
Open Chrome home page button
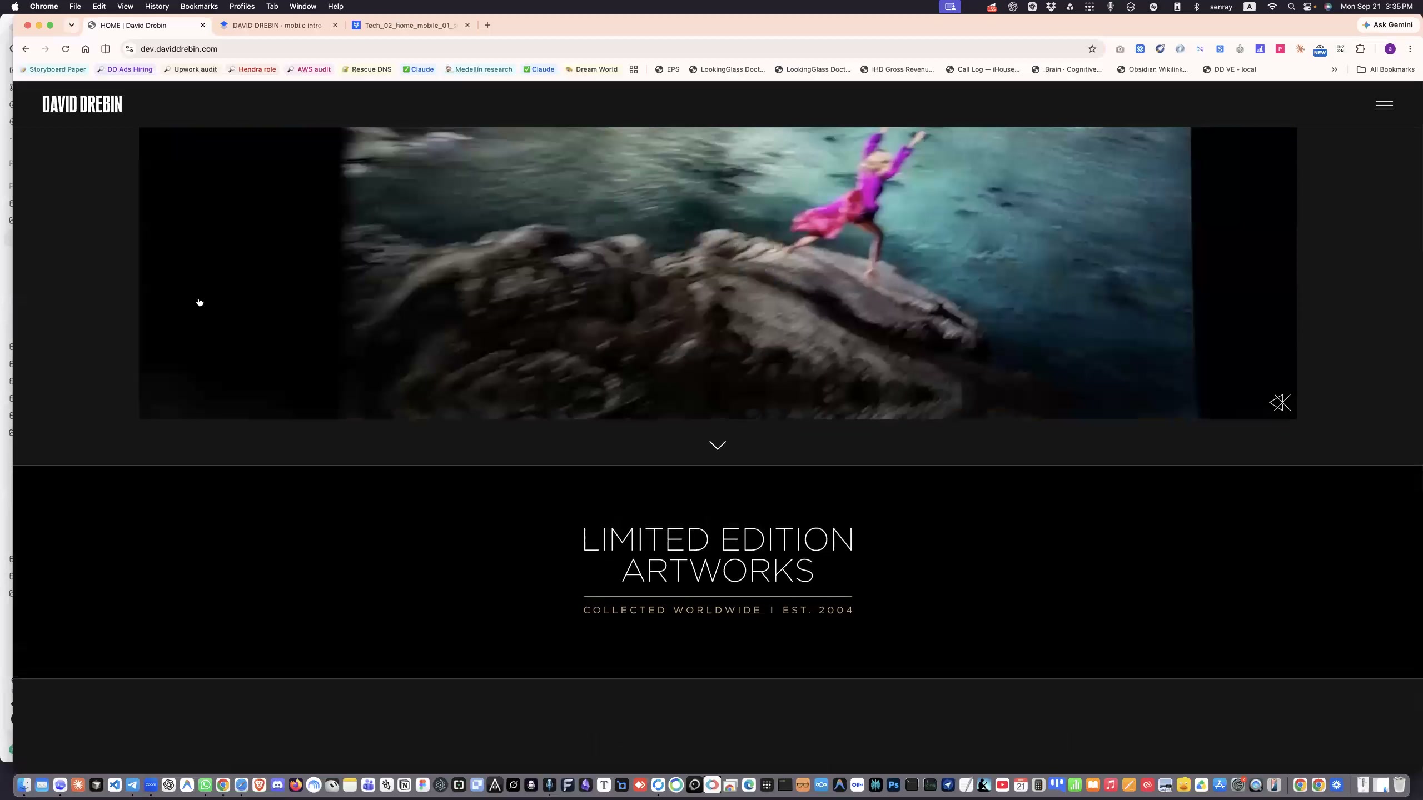point(86,49)
